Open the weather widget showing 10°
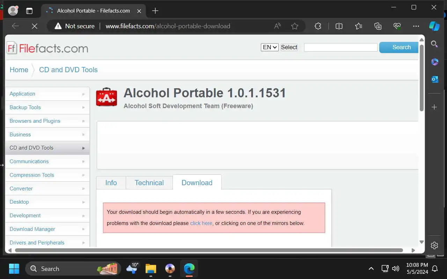This screenshot has height=279, width=447. point(133,268)
